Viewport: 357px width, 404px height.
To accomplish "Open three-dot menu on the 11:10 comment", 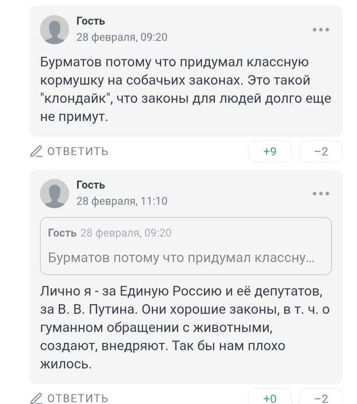I will [x=321, y=194].
